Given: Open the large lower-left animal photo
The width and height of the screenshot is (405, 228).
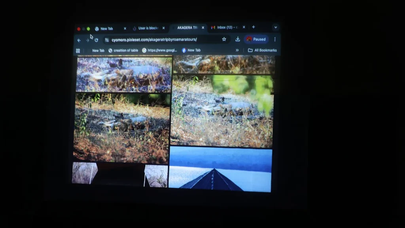Looking at the screenshot, I should (x=121, y=128).
